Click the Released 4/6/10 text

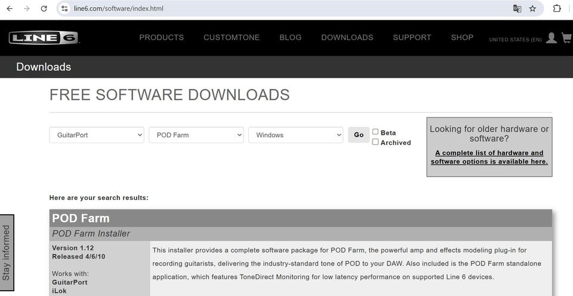(79, 257)
